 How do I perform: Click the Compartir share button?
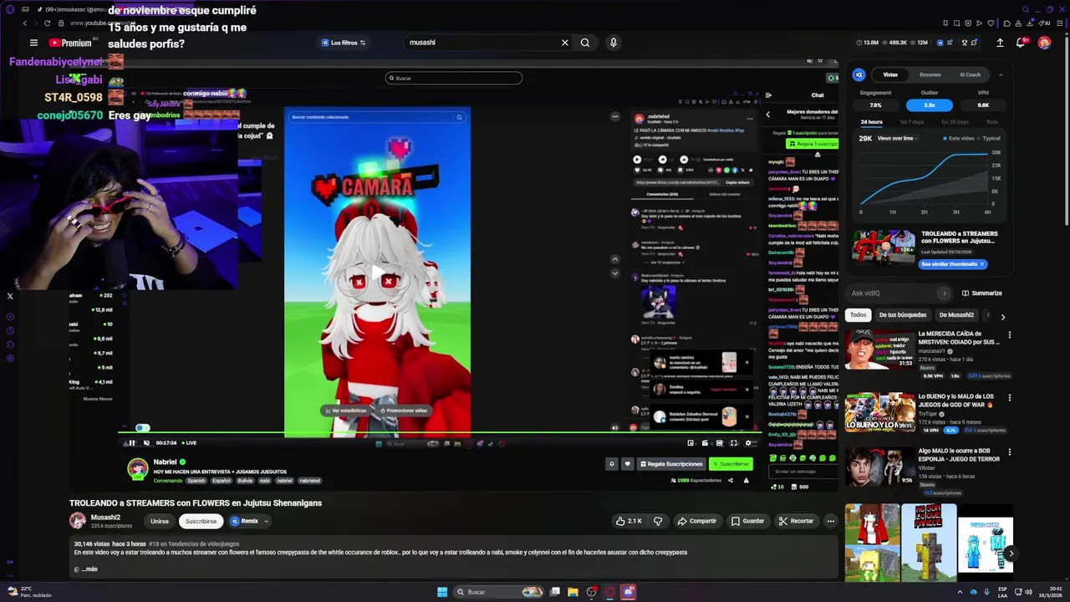696,521
